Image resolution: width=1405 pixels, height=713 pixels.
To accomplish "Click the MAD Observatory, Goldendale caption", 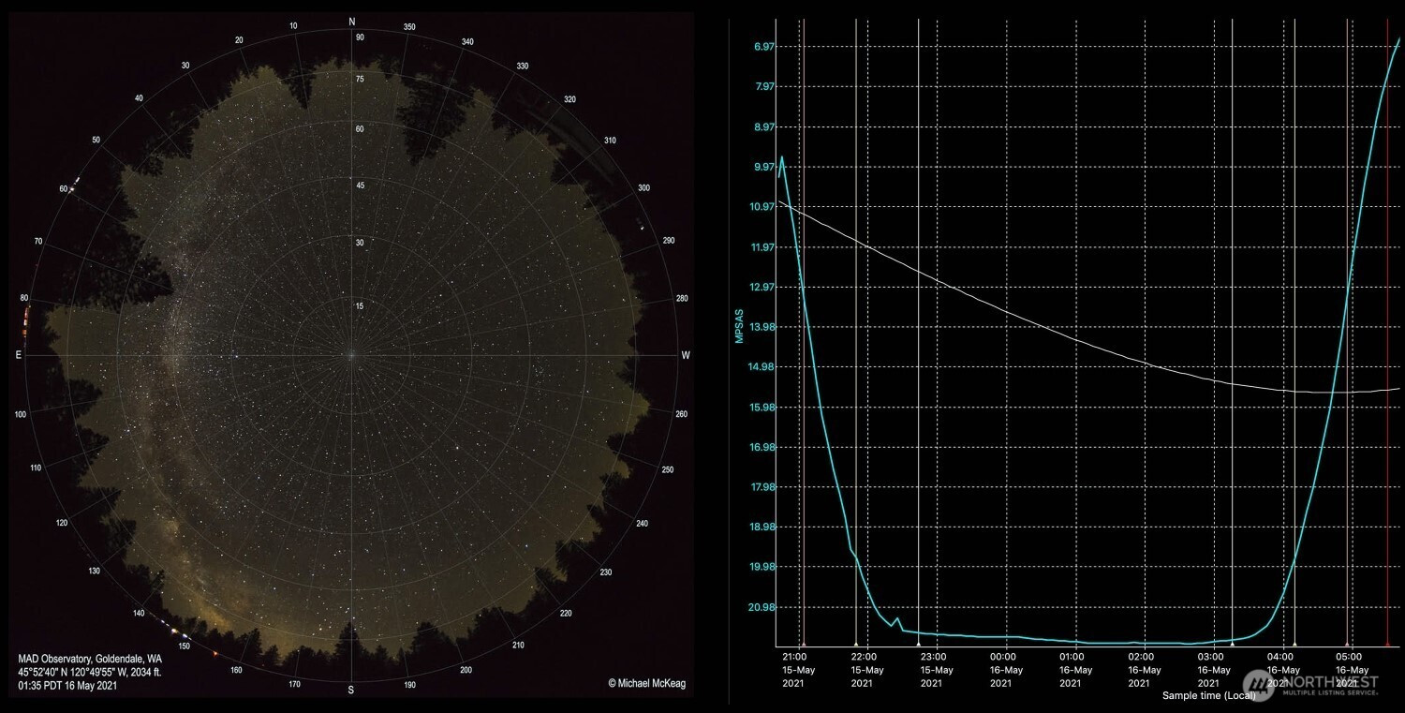I will (90, 660).
